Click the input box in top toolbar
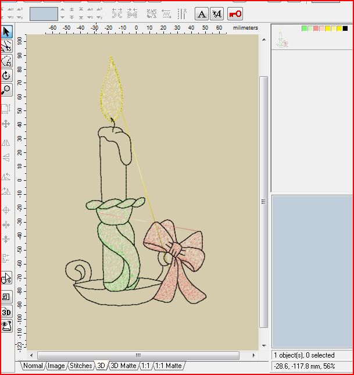 click(44, 14)
